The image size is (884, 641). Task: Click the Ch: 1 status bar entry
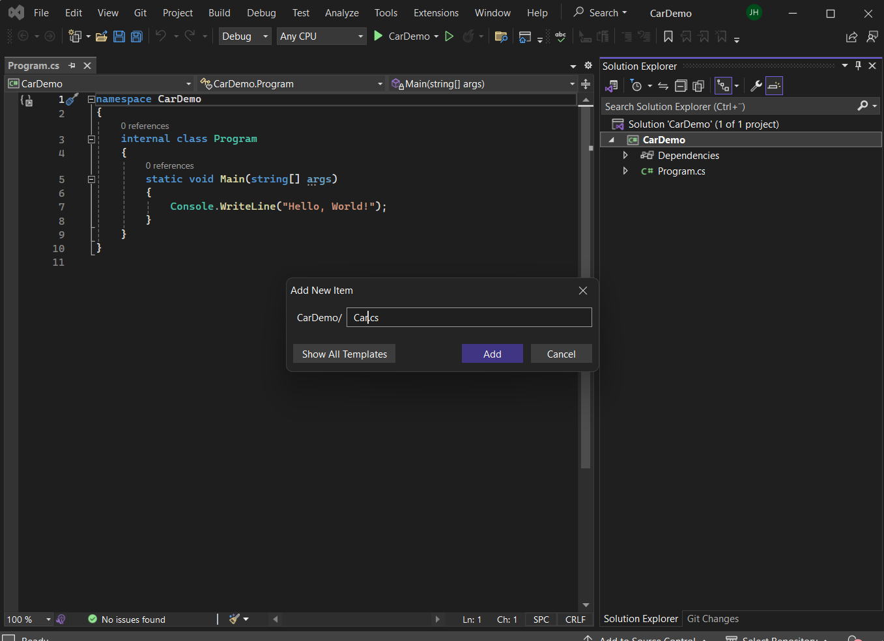(x=507, y=620)
